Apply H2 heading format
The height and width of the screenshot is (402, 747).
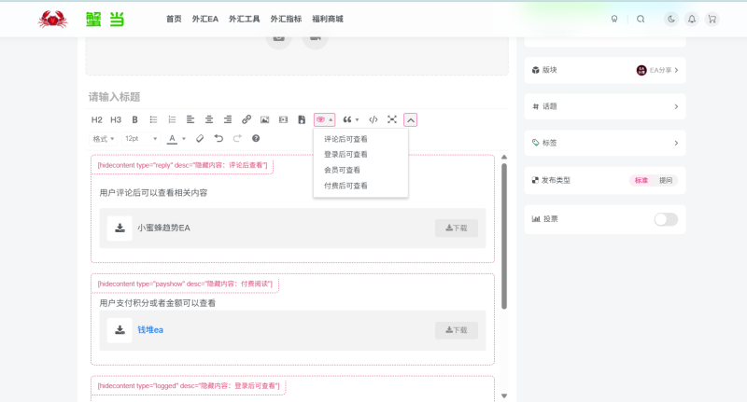point(97,120)
